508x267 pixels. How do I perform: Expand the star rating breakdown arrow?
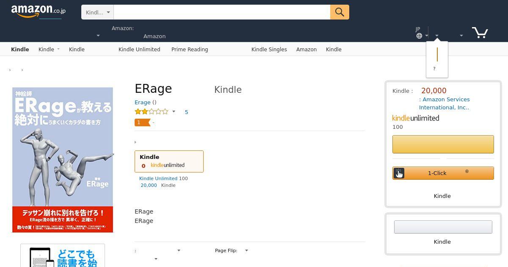174,112
